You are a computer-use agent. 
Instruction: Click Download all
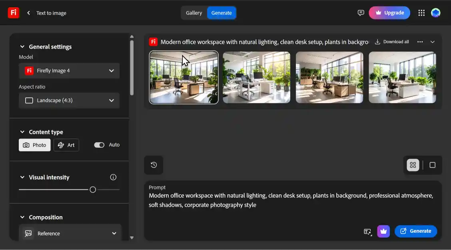(392, 42)
